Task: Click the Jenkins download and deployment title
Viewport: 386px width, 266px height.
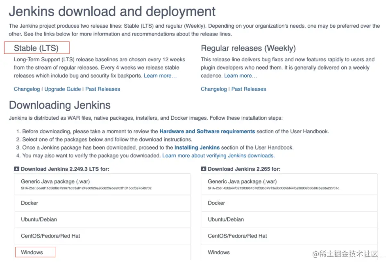Action: tap(112, 11)
